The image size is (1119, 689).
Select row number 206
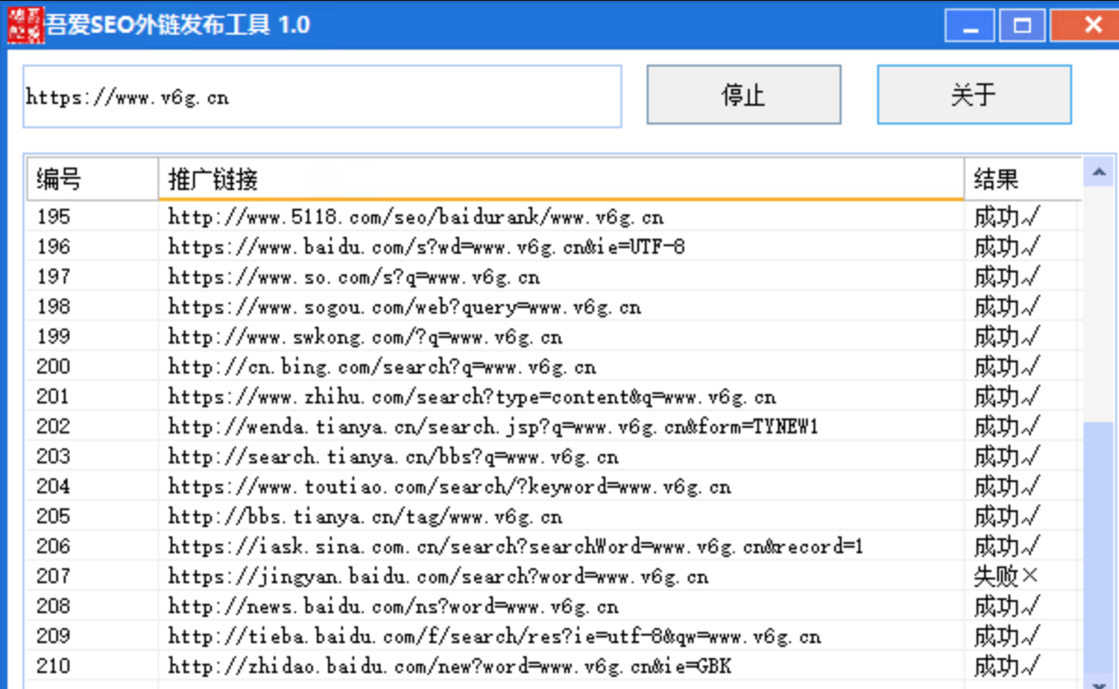53,546
